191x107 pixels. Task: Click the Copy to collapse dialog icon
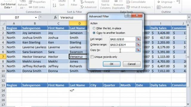(138, 50)
